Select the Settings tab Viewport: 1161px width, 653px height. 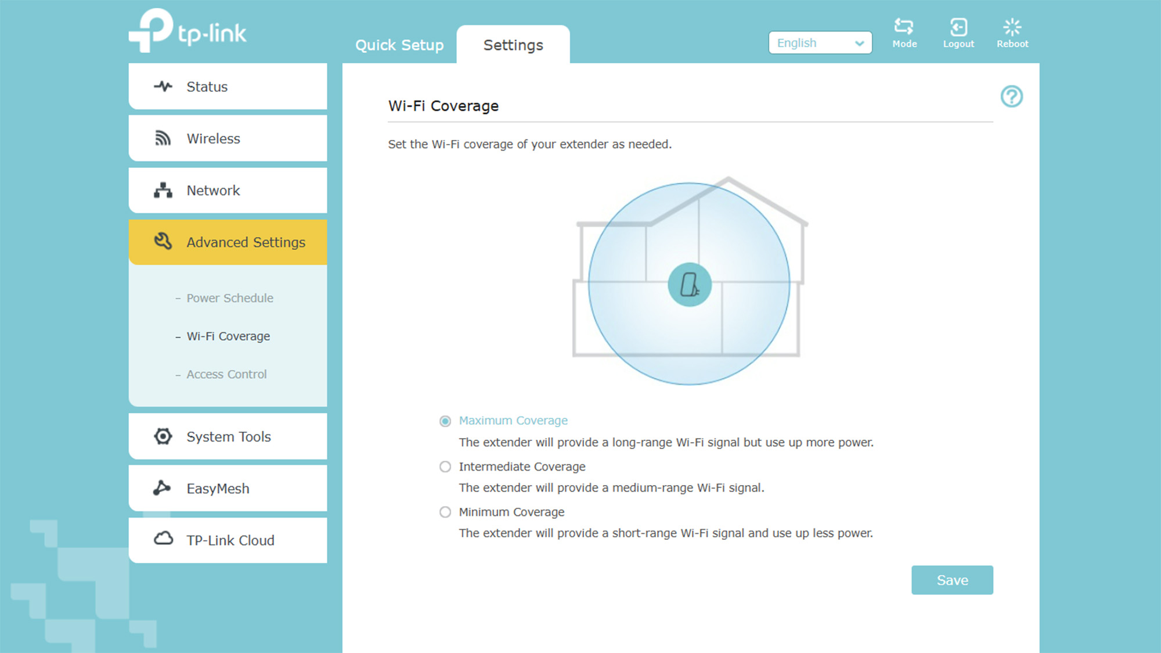pyautogui.click(x=513, y=45)
